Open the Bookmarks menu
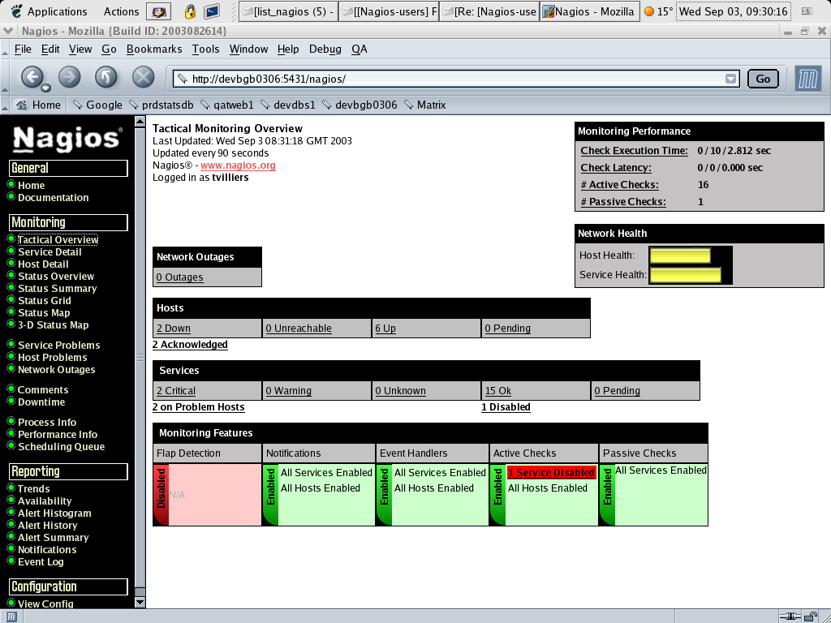This screenshot has width=831, height=623. (x=154, y=49)
